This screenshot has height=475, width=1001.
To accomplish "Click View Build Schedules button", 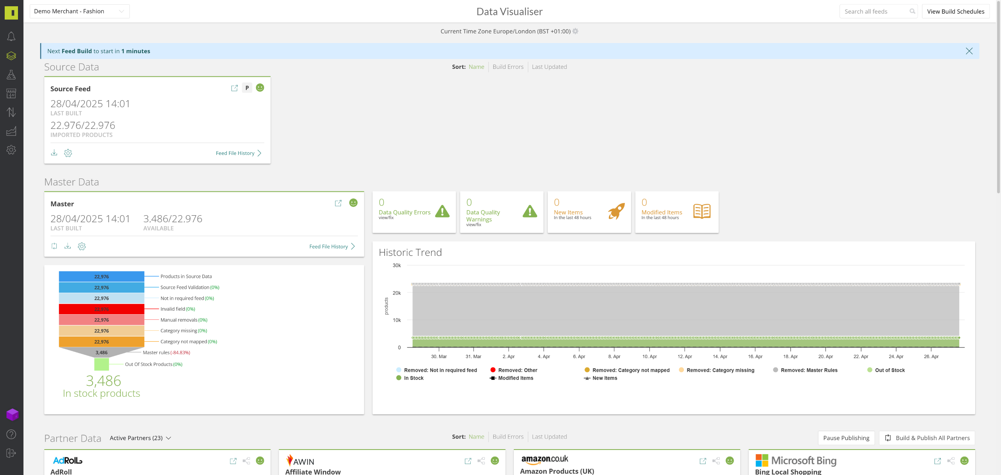I will point(955,11).
